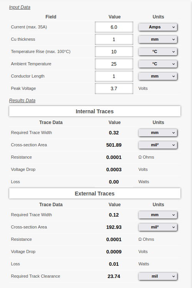
Task: Open External Cross-section Area mil² dropdown
Action: [158, 227]
